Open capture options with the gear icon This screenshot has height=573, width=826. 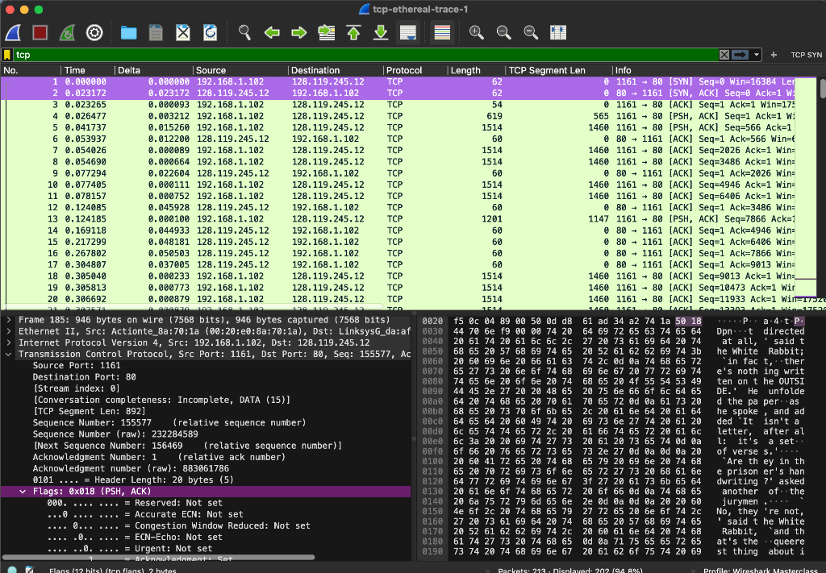(94, 32)
